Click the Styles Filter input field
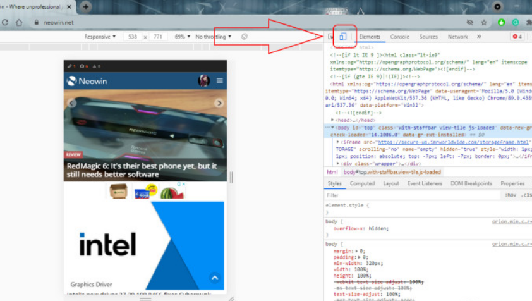The image size is (532, 301). coord(412,195)
